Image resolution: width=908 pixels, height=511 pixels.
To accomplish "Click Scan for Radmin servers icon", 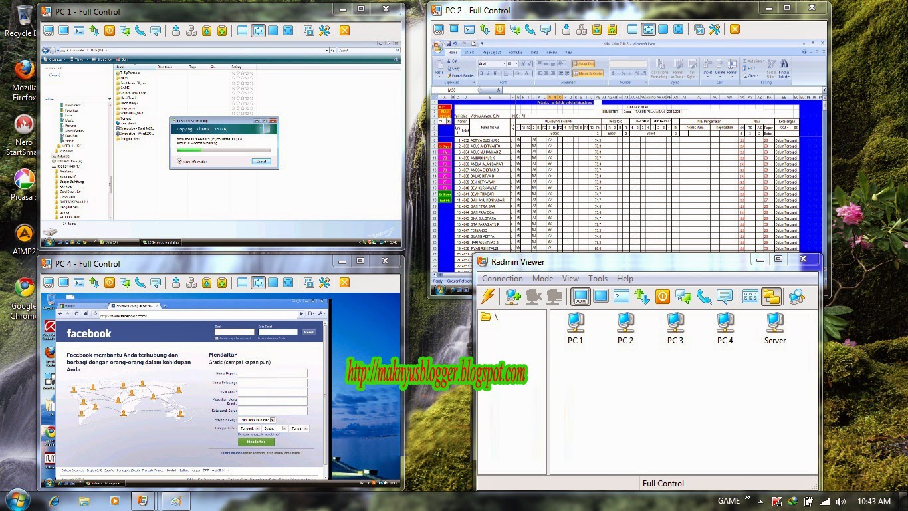I will coord(796,297).
